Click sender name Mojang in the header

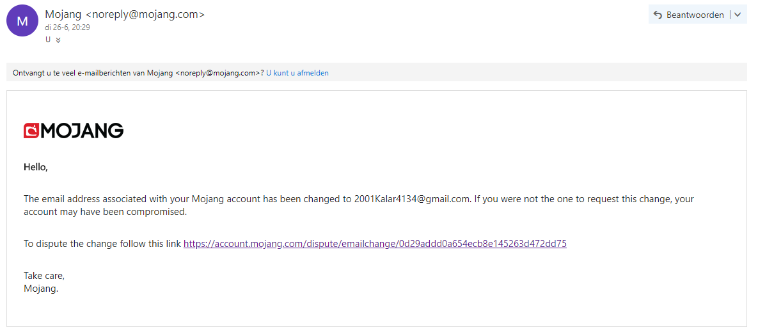(63, 14)
